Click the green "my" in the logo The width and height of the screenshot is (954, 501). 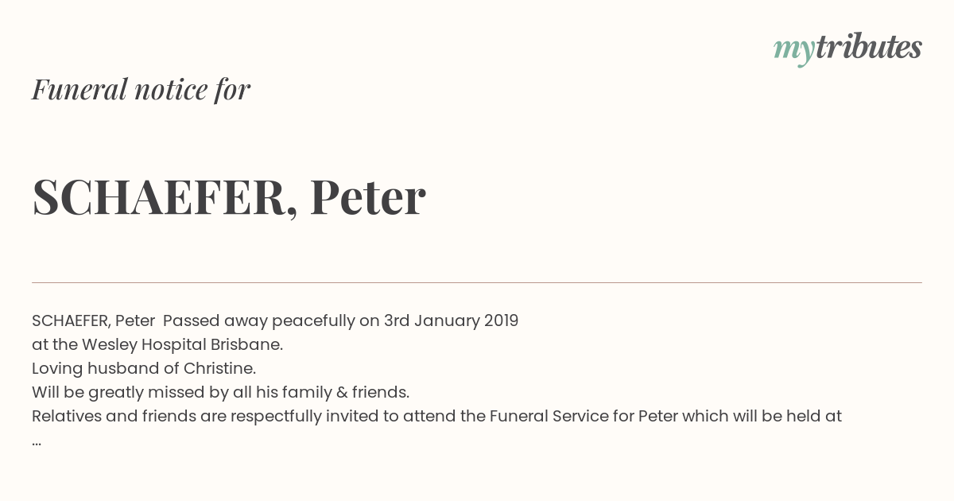pos(794,50)
